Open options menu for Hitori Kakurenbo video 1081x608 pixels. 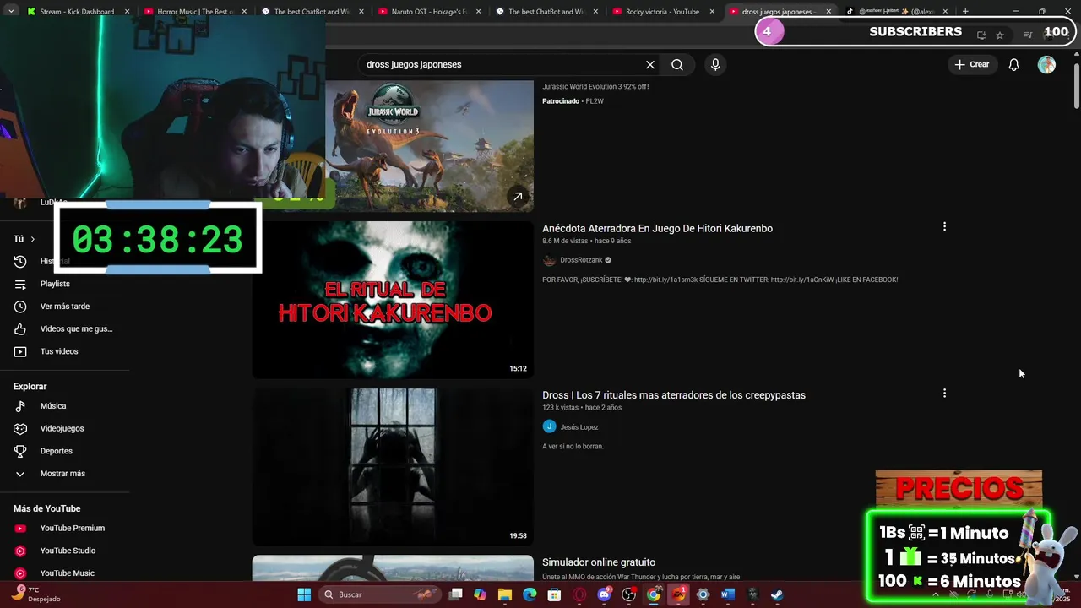pyautogui.click(x=944, y=226)
